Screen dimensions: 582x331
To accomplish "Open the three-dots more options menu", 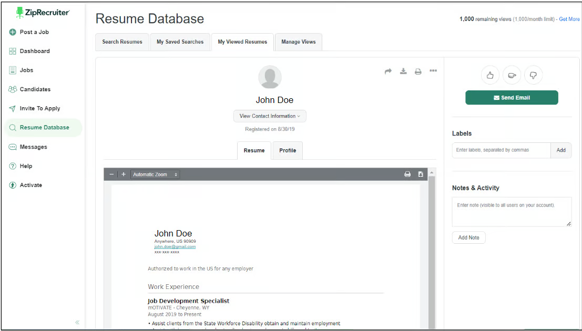I will click(433, 70).
